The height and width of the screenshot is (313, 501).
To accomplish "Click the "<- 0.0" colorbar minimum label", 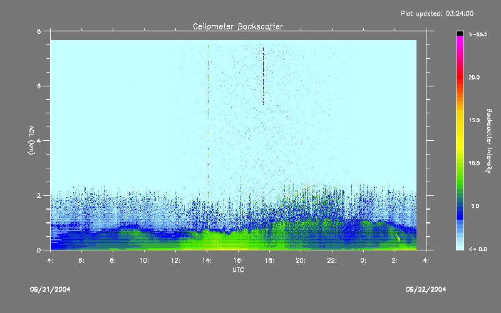I will pos(478,249).
